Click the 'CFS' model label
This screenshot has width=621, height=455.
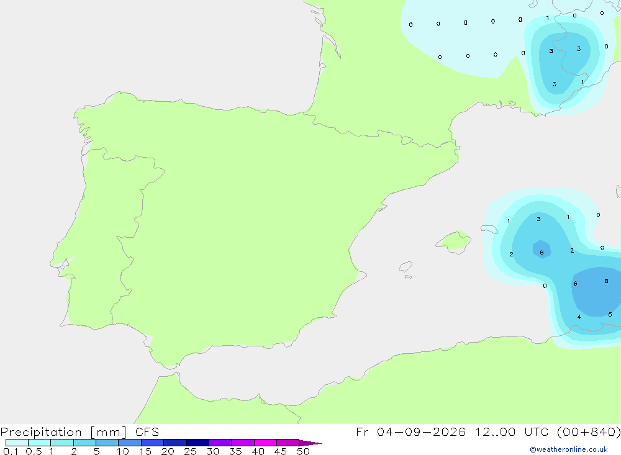pyautogui.click(x=147, y=432)
